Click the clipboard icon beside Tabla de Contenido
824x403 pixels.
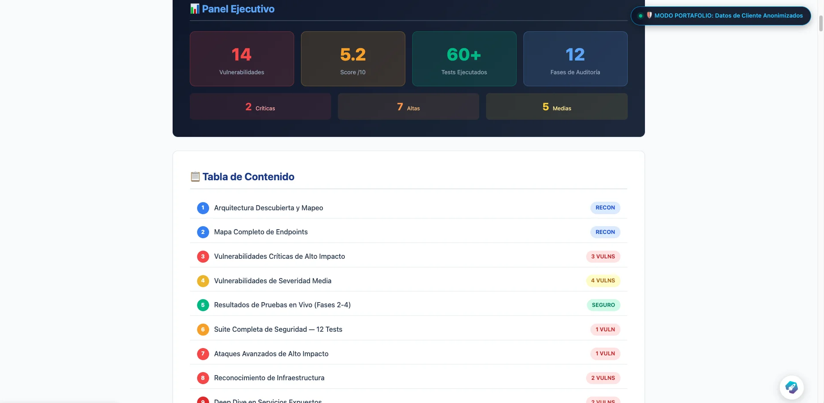pos(195,176)
